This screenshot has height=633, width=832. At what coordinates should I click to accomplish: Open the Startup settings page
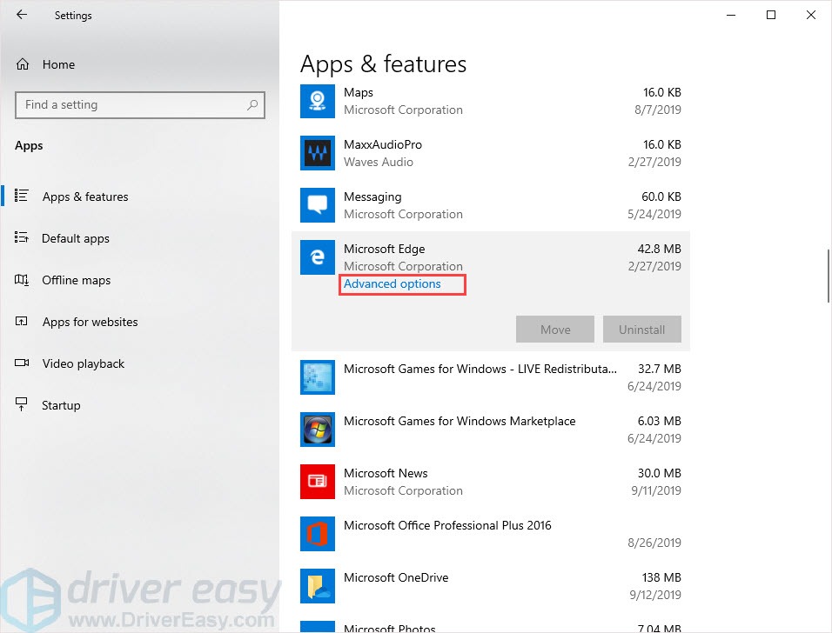point(61,405)
